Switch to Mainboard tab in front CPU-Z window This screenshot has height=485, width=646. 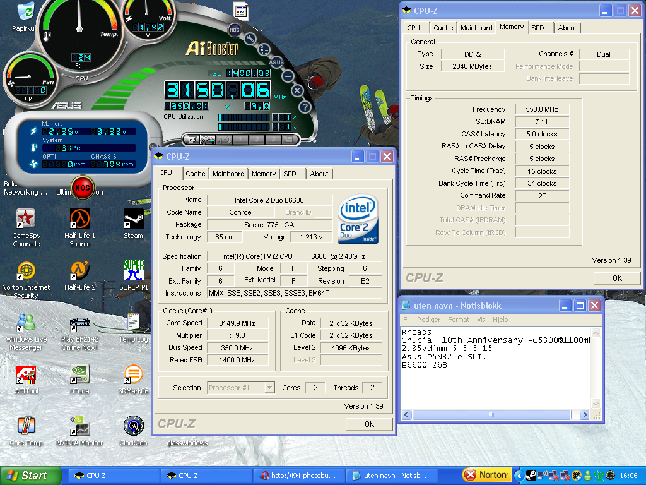coord(228,174)
